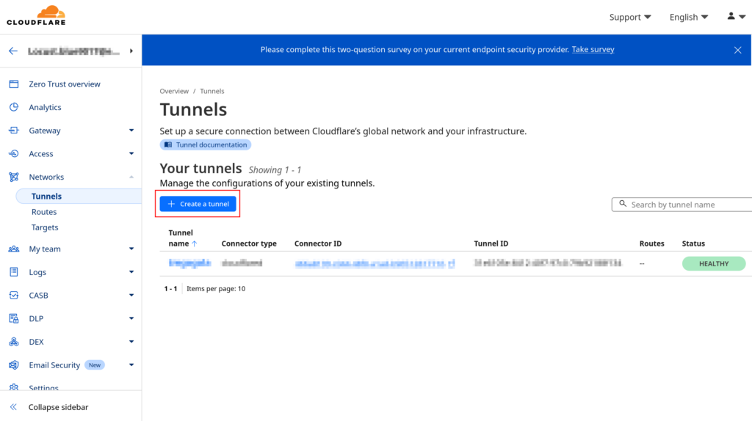Click the "Showing 1 - 1" text

coord(275,170)
